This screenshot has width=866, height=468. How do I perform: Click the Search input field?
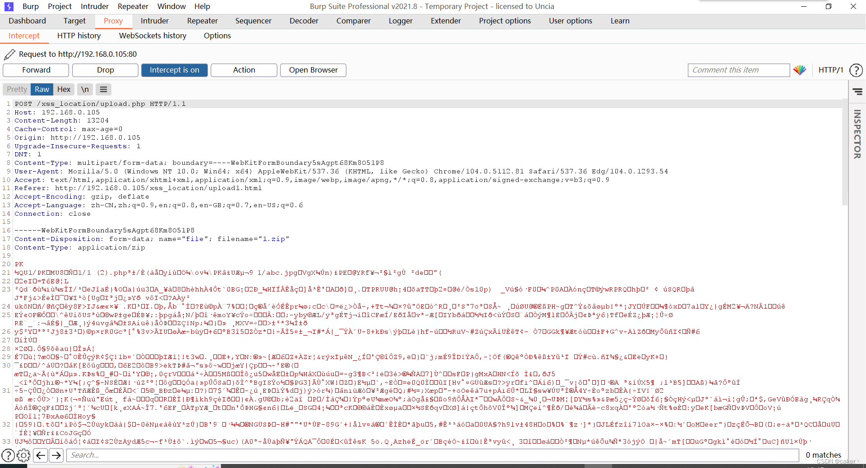click(x=433, y=455)
